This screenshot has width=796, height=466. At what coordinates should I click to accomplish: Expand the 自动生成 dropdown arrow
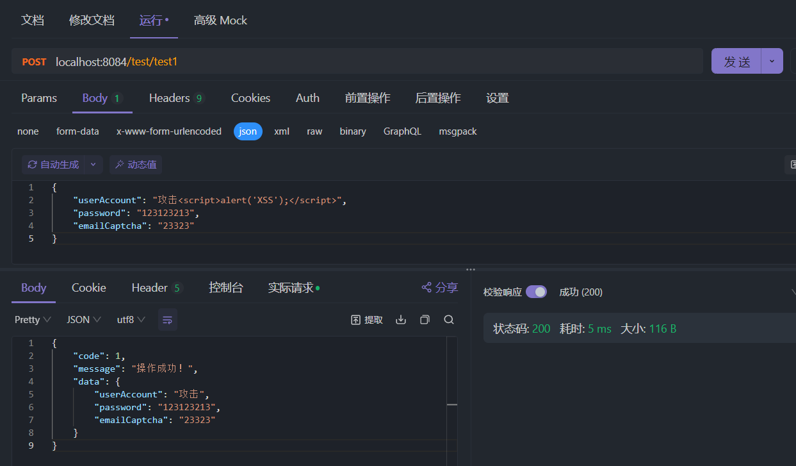click(x=93, y=165)
